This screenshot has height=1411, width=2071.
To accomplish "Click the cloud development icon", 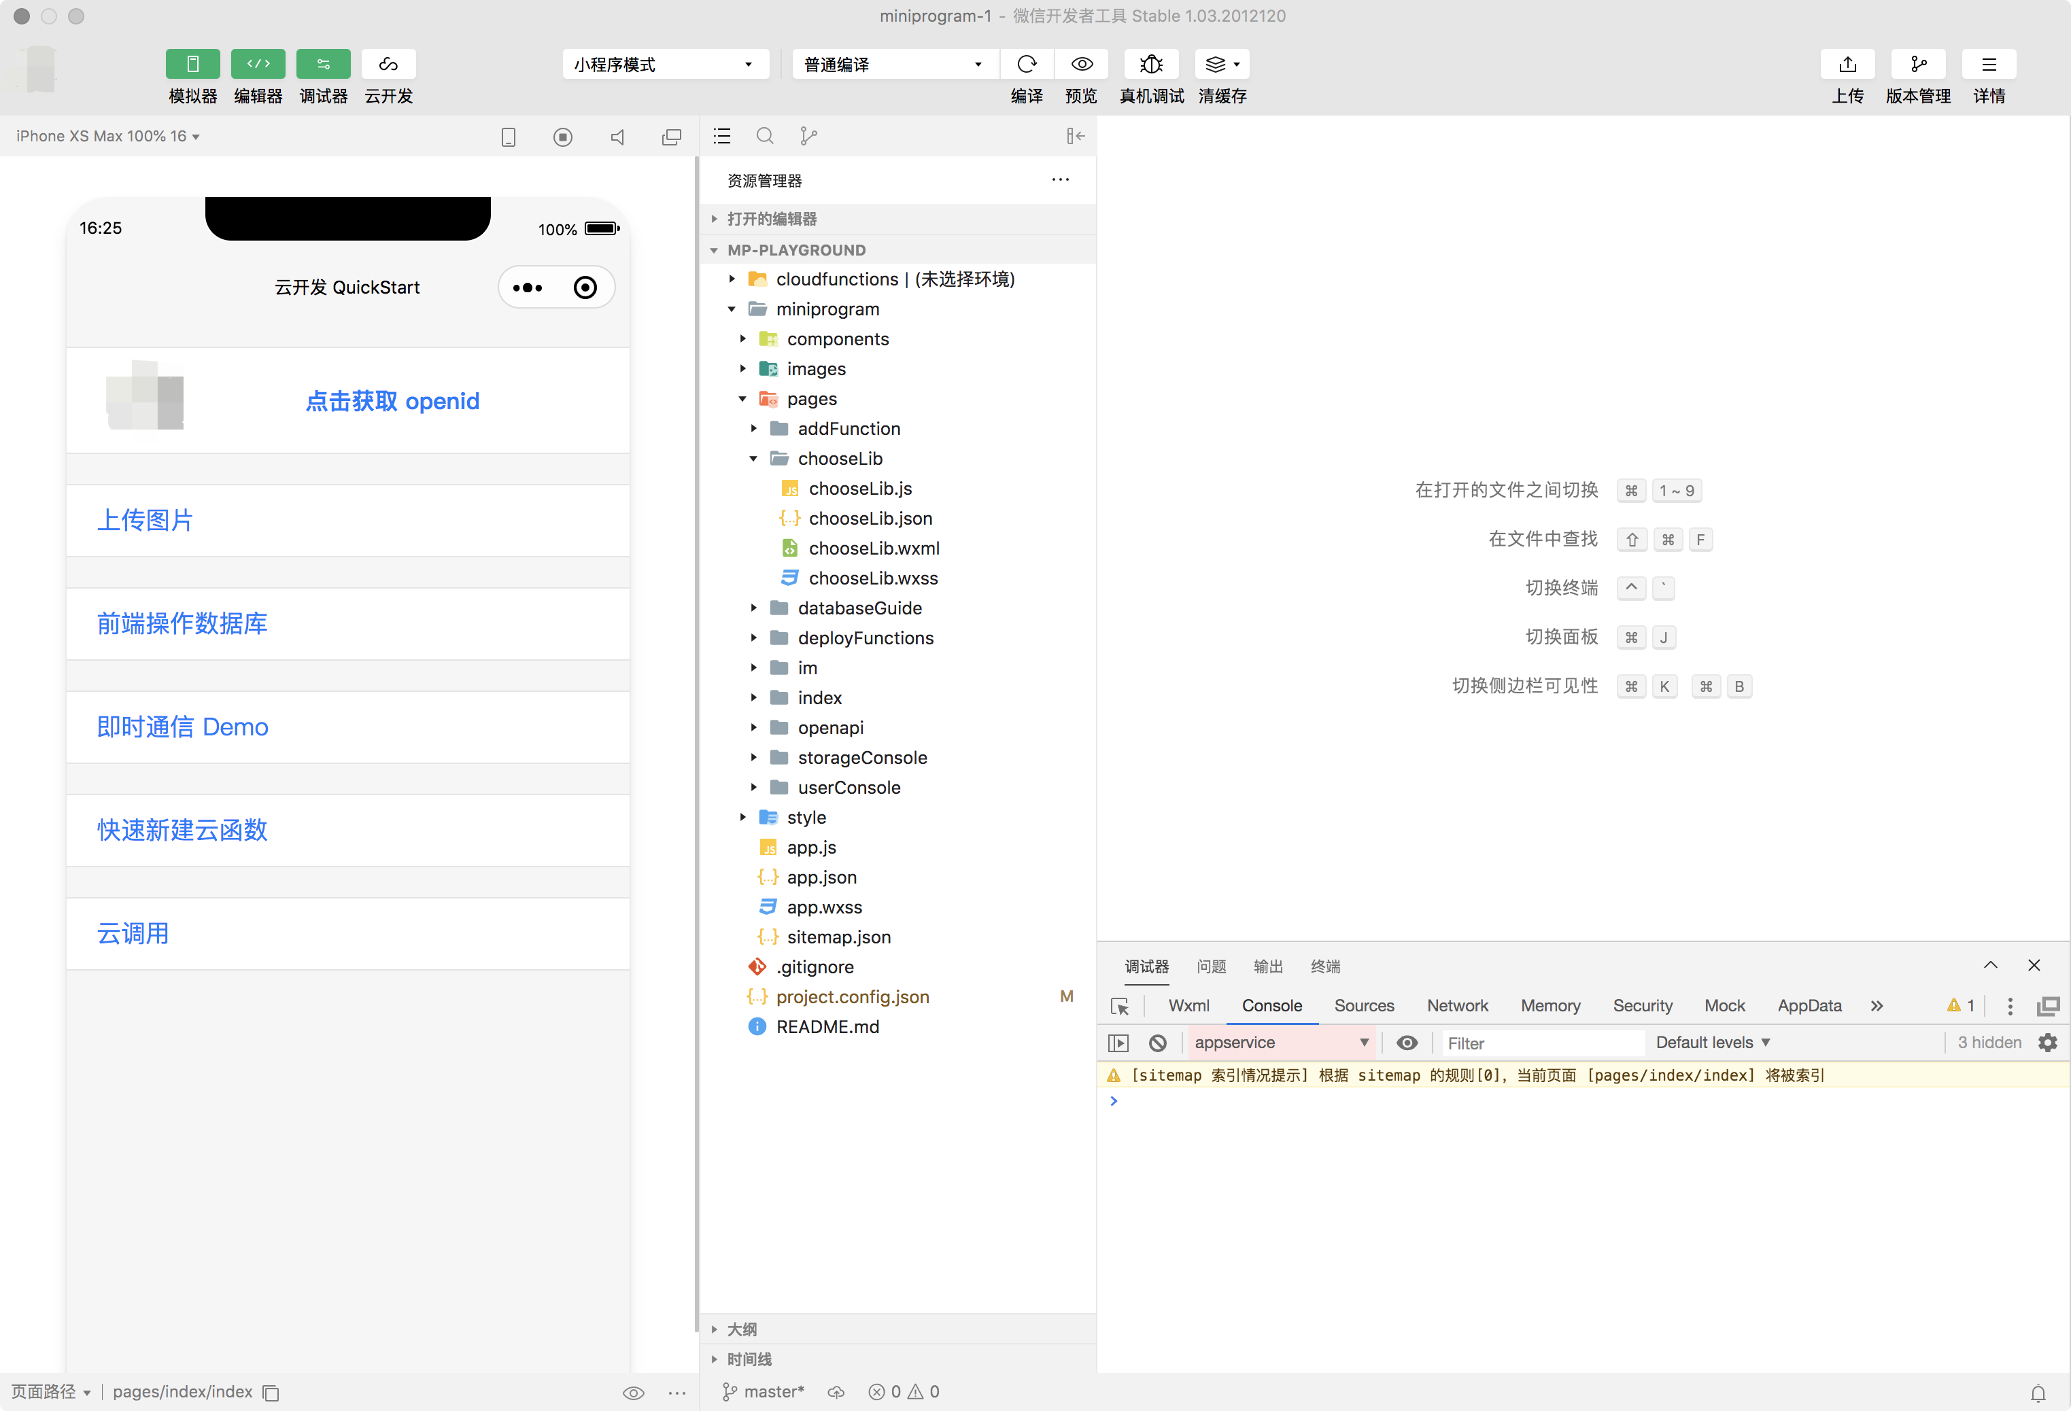I will tap(389, 63).
